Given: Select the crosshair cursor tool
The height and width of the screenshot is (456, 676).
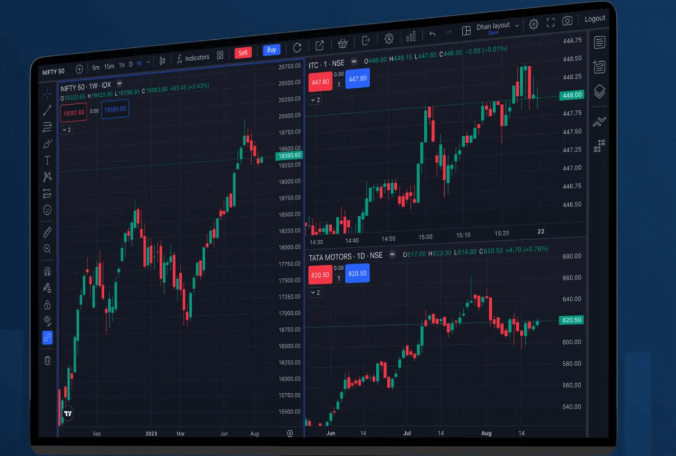Looking at the screenshot, I should tap(47, 94).
